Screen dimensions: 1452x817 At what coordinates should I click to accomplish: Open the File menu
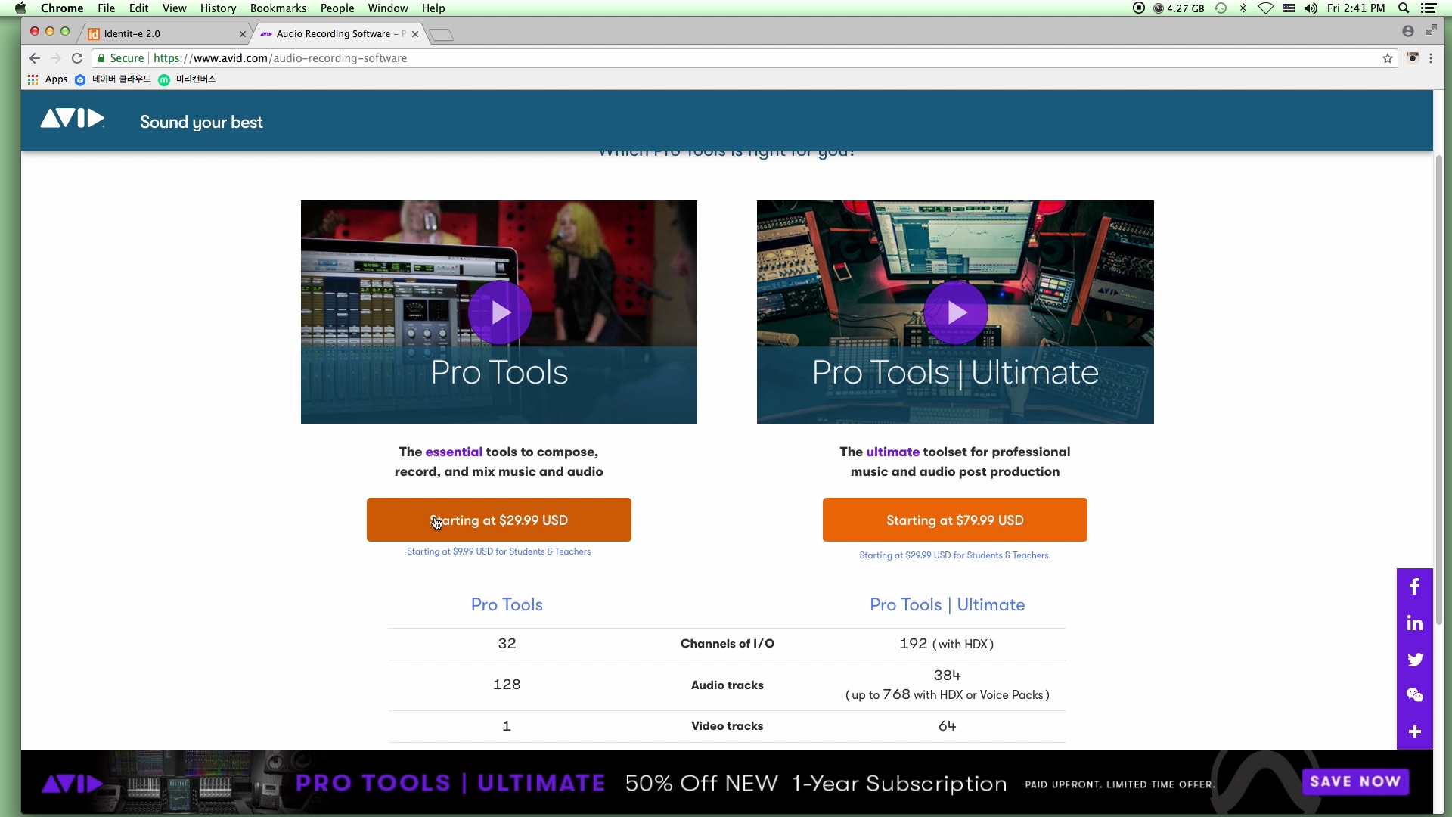pos(106,8)
